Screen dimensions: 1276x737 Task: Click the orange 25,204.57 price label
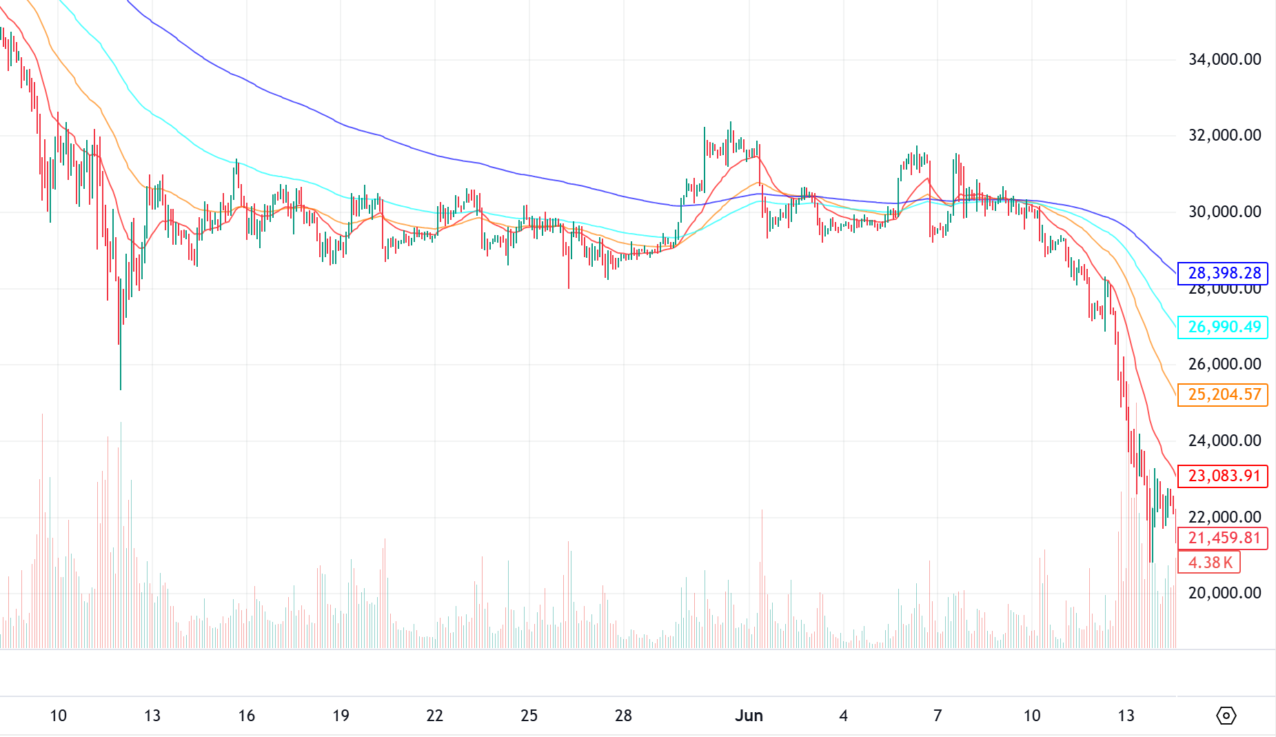[1223, 394]
